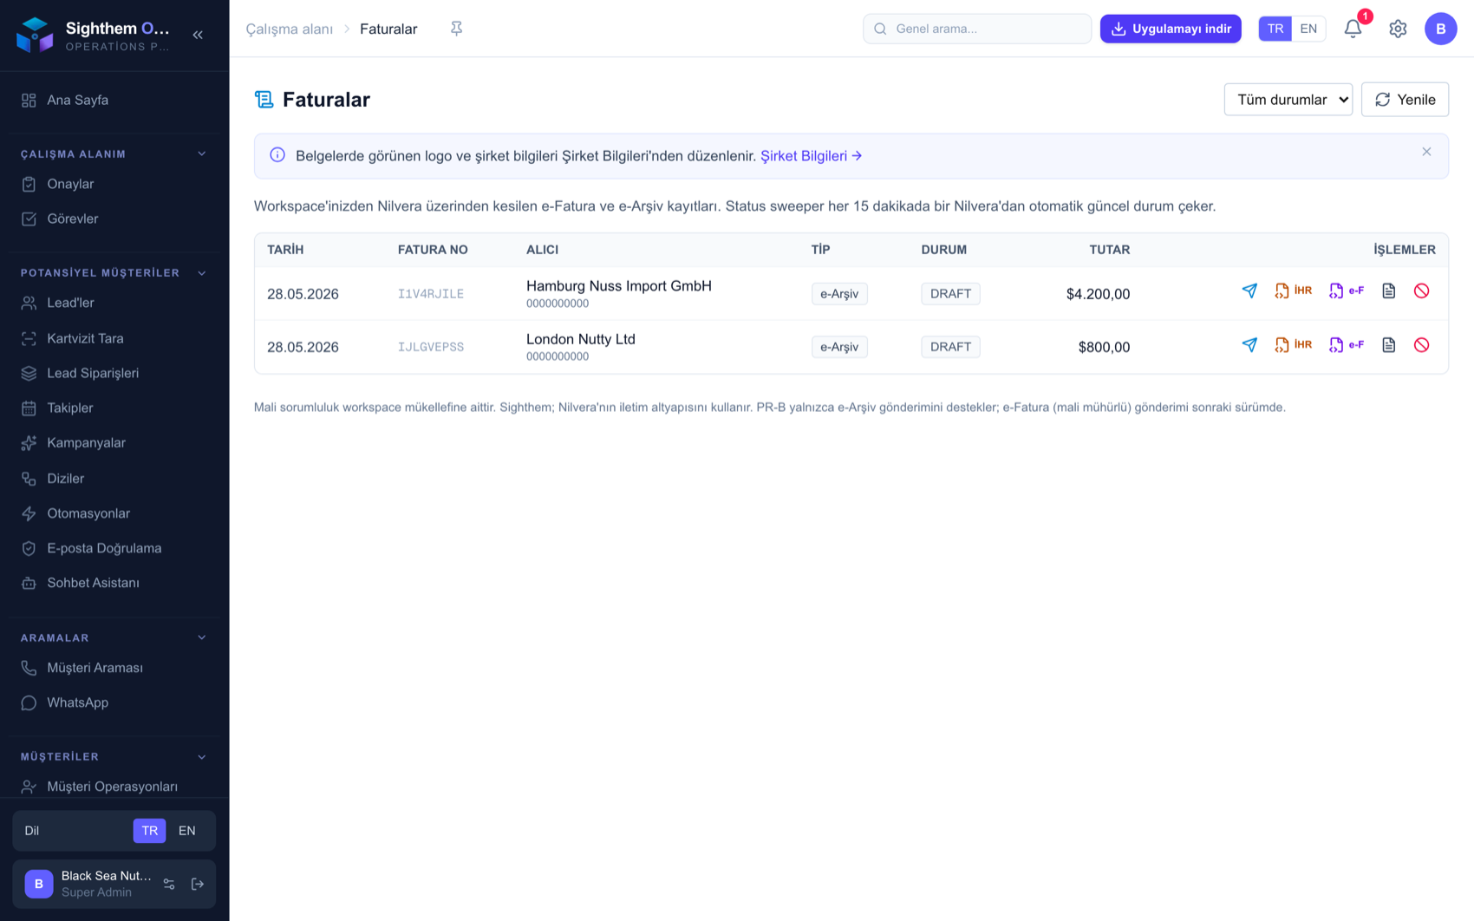Viewport: 1474px width, 921px height.
Task: Log out using the exit icon
Action: [x=198, y=885]
